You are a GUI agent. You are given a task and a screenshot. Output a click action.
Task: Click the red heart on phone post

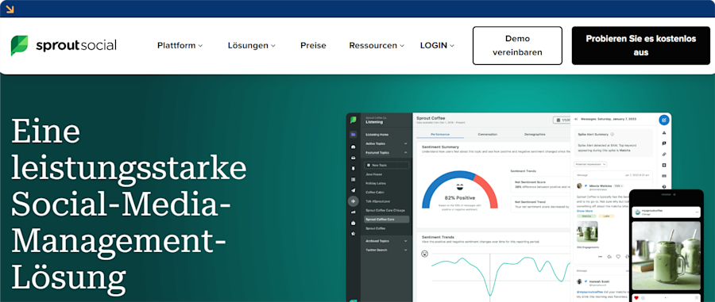636,298
